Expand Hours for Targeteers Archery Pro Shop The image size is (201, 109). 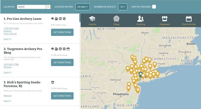pos(7,72)
